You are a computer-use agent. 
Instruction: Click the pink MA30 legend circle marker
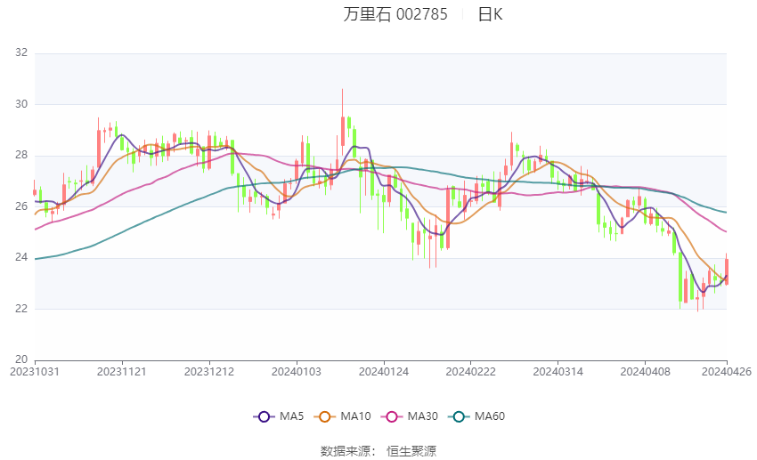(x=390, y=416)
